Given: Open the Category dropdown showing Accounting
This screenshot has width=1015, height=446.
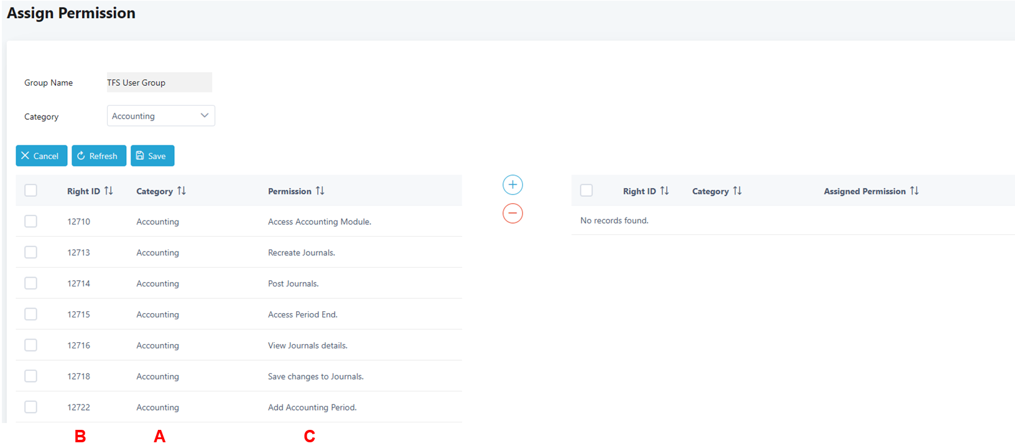Looking at the screenshot, I should (x=161, y=116).
